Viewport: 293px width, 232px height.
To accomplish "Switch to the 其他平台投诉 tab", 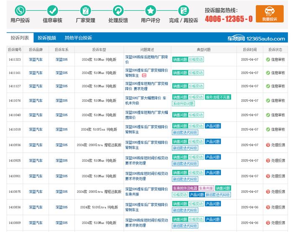I will pos(78,38).
